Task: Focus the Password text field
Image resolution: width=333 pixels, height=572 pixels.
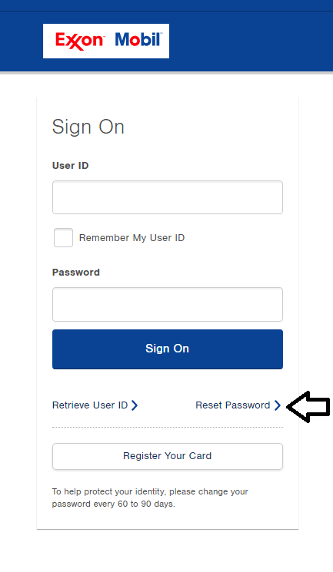Action: point(168,305)
